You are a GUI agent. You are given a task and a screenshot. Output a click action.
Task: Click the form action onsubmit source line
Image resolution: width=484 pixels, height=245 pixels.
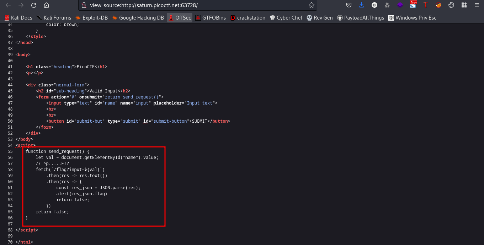pos(100,97)
